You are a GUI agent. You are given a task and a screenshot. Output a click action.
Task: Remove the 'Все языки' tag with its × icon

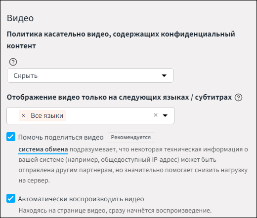23,115
